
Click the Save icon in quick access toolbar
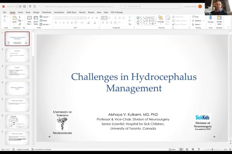24,6
